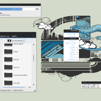101x101 pixels.
Task: Open the .lyrics folder icon
Action: [8, 67]
